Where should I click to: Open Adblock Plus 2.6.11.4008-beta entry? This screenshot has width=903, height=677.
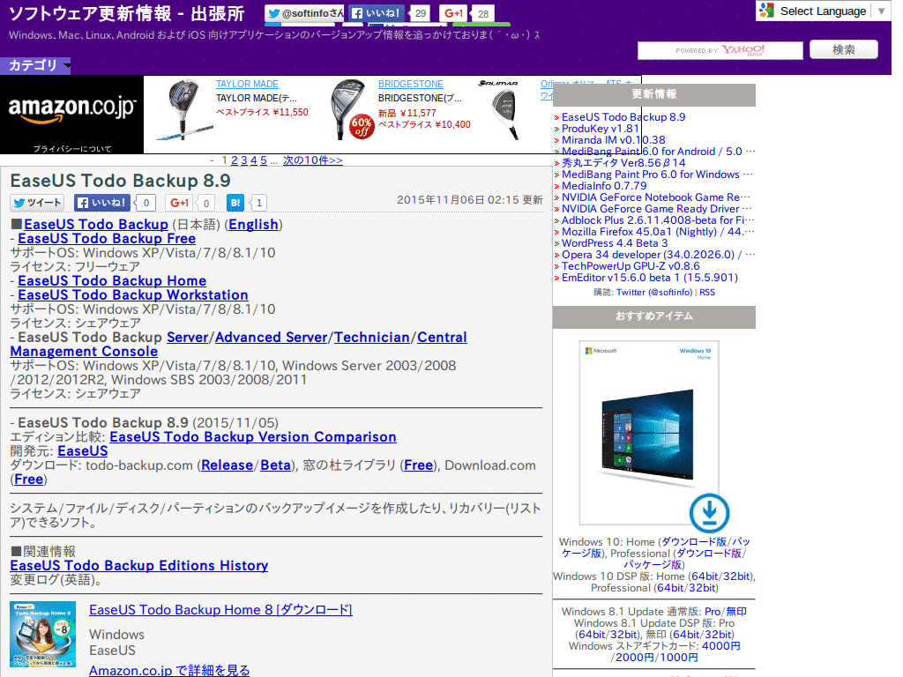pos(658,219)
